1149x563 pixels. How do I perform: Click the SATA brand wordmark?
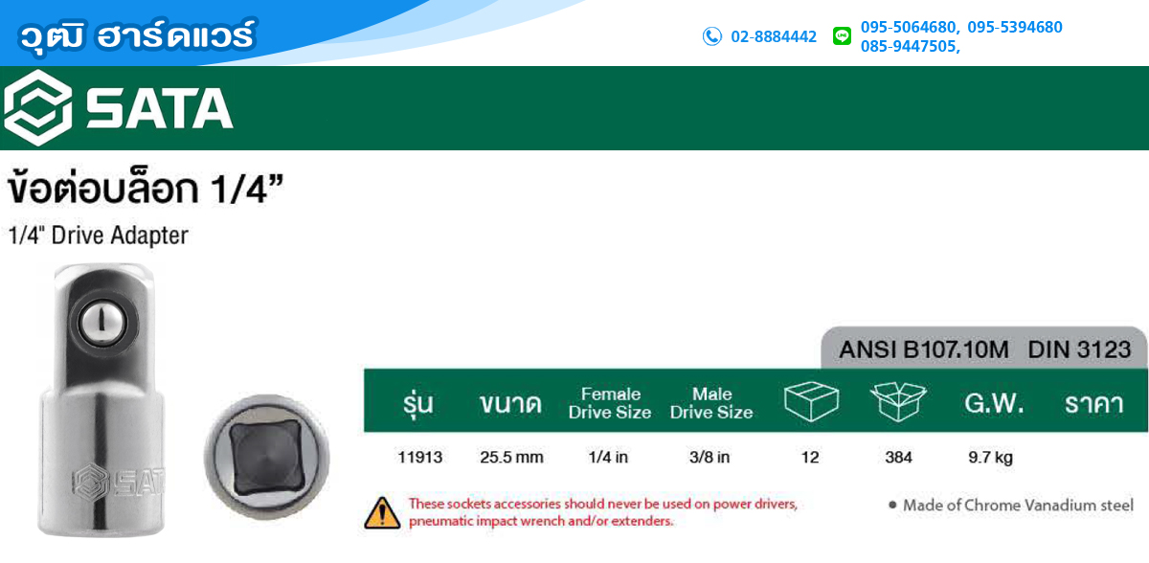coord(160,107)
